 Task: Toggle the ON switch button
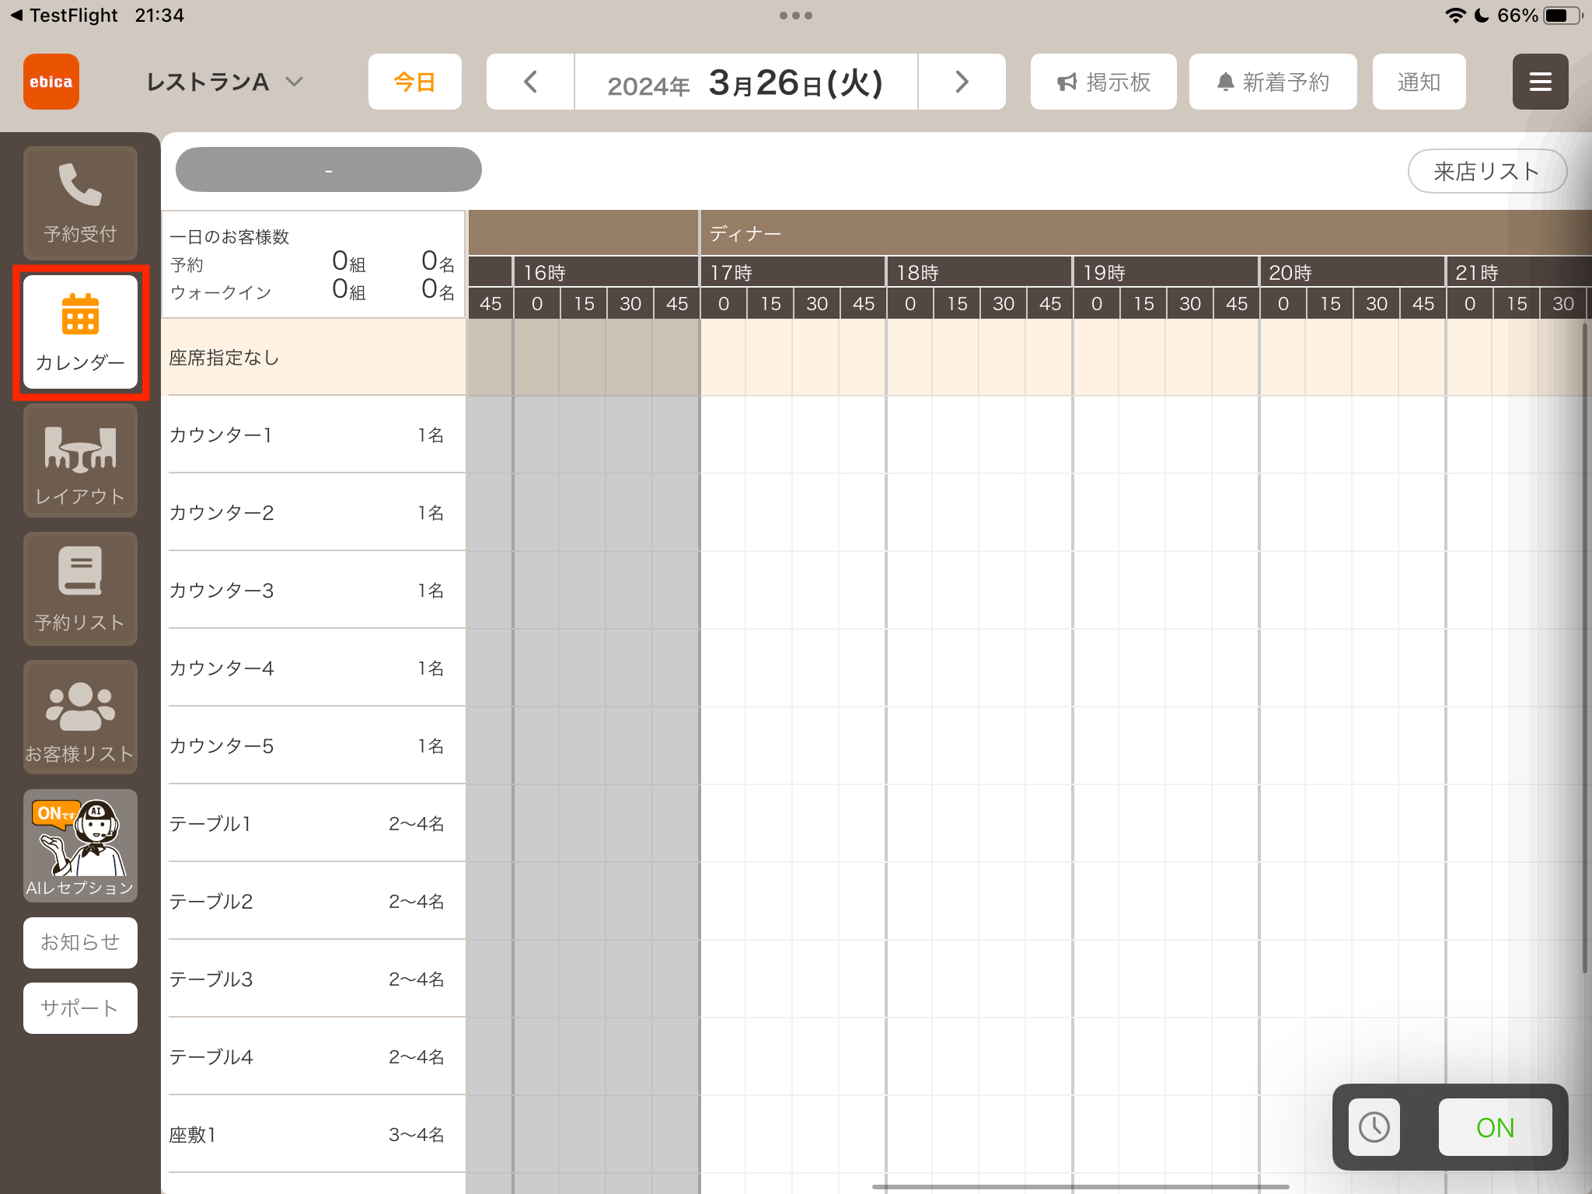click(x=1495, y=1127)
